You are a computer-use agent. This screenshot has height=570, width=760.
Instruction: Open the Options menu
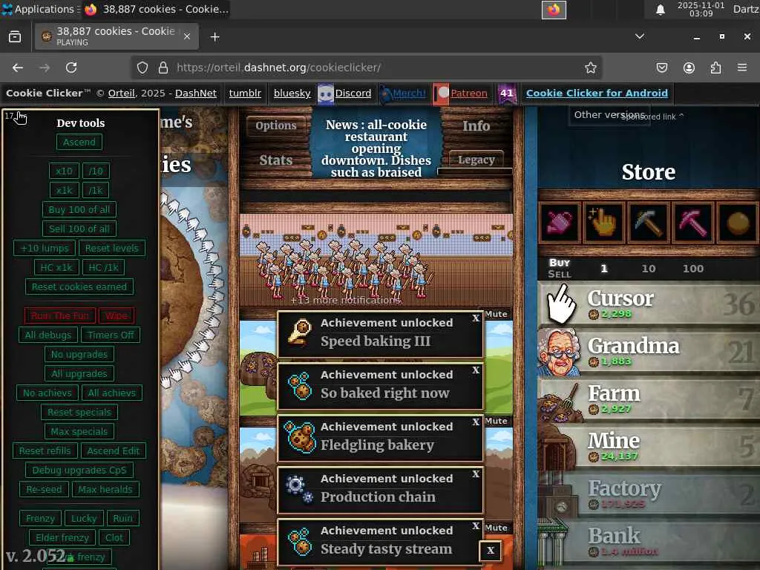(x=276, y=125)
